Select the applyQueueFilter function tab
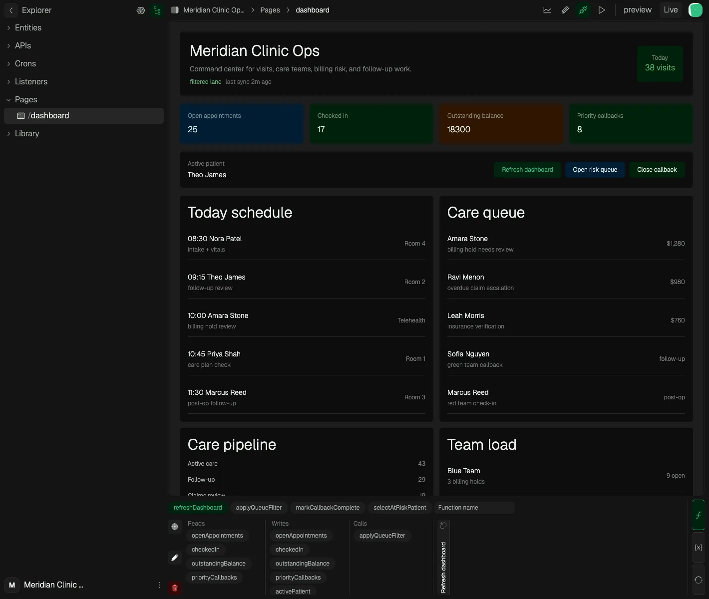The height and width of the screenshot is (599, 709). (x=259, y=508)
